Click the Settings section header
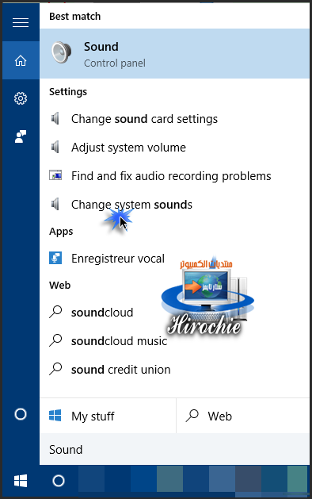 [x=68, y=92]
